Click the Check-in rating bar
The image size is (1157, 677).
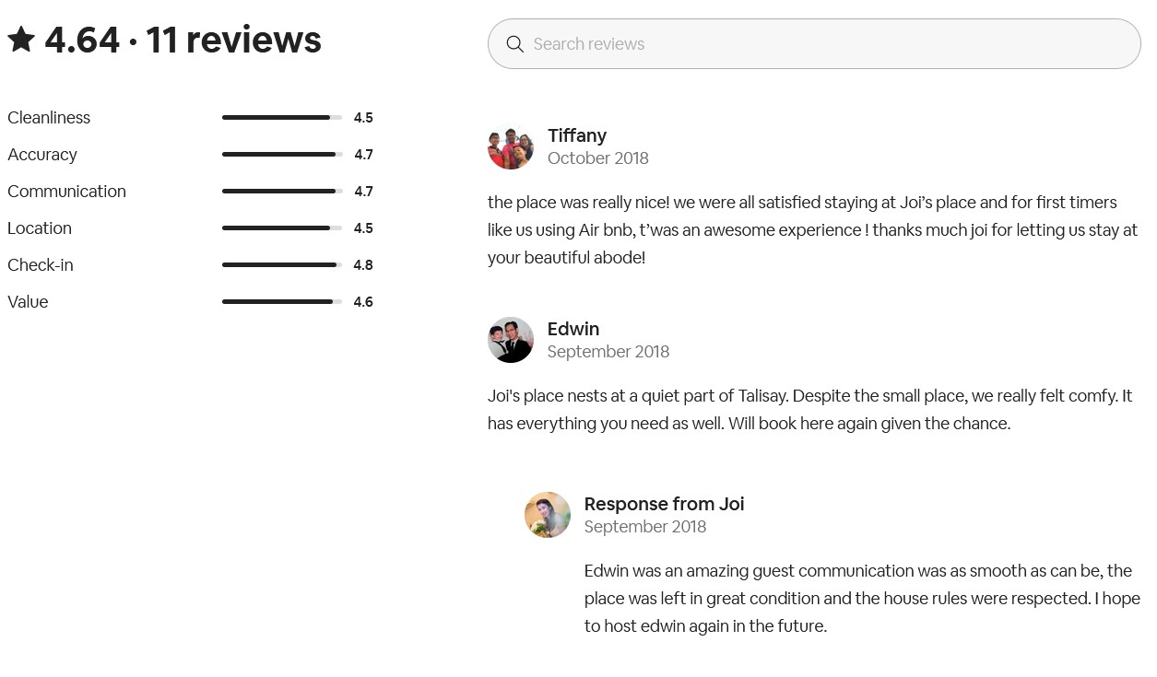point(281,265)
